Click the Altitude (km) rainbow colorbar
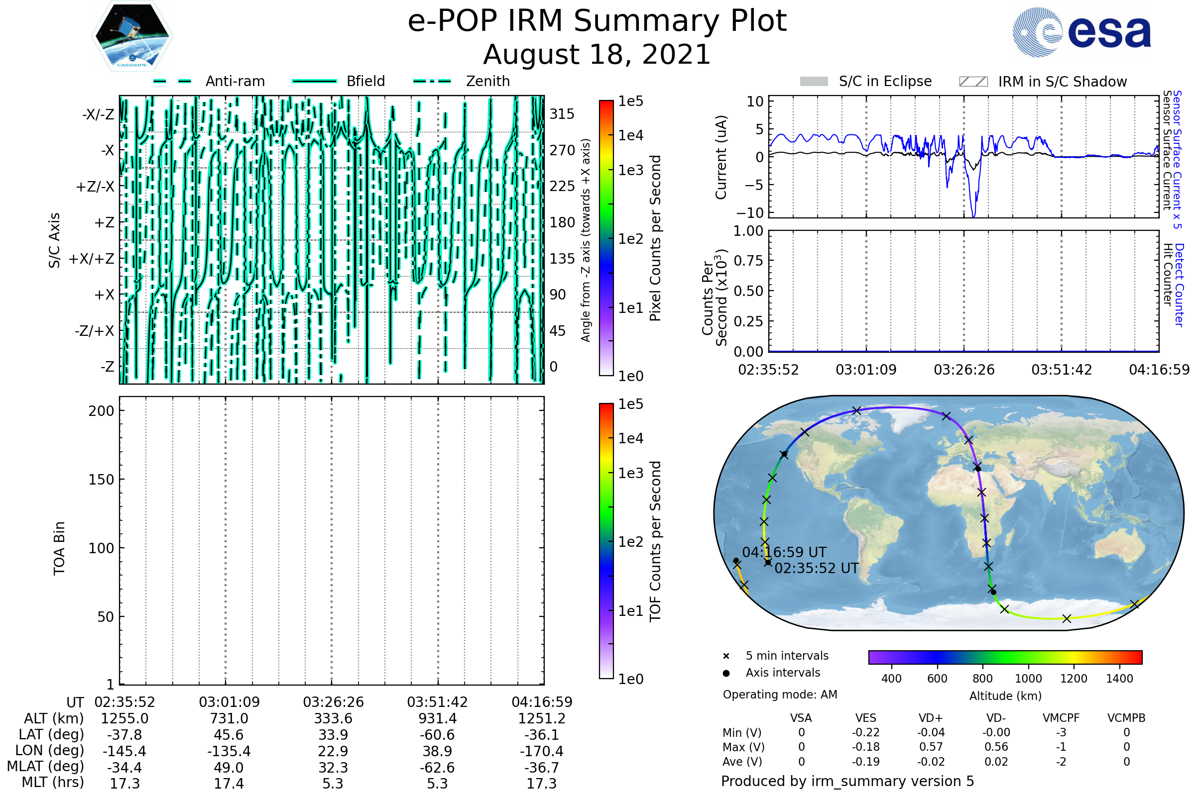1195x796 pixels. 1005,657
